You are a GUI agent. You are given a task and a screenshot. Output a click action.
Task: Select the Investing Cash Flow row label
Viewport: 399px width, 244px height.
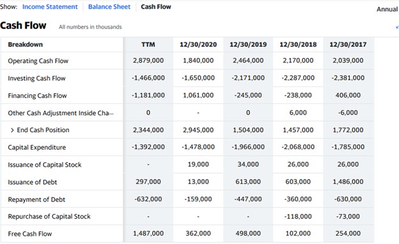(36, 78)
